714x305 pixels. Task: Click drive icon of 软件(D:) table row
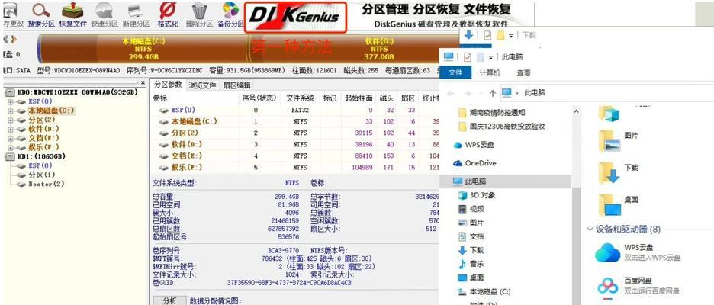(164, 144)
